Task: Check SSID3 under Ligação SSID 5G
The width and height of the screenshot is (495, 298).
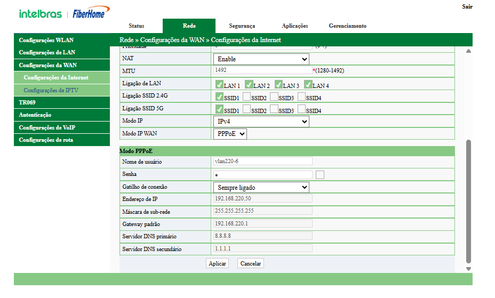Action: (274, 109)
